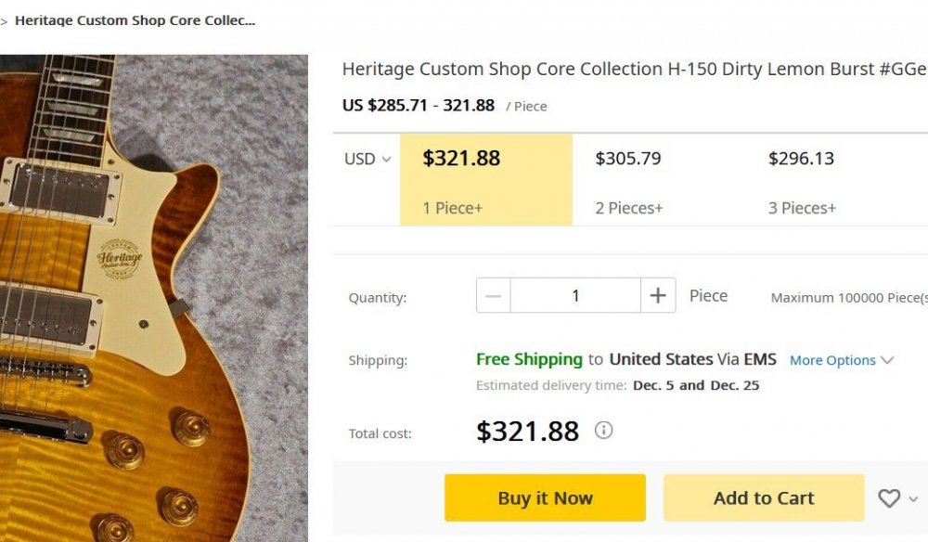
Task: Click the Heritage Custom Shop breadcrumb link
Action: point(135,20)
